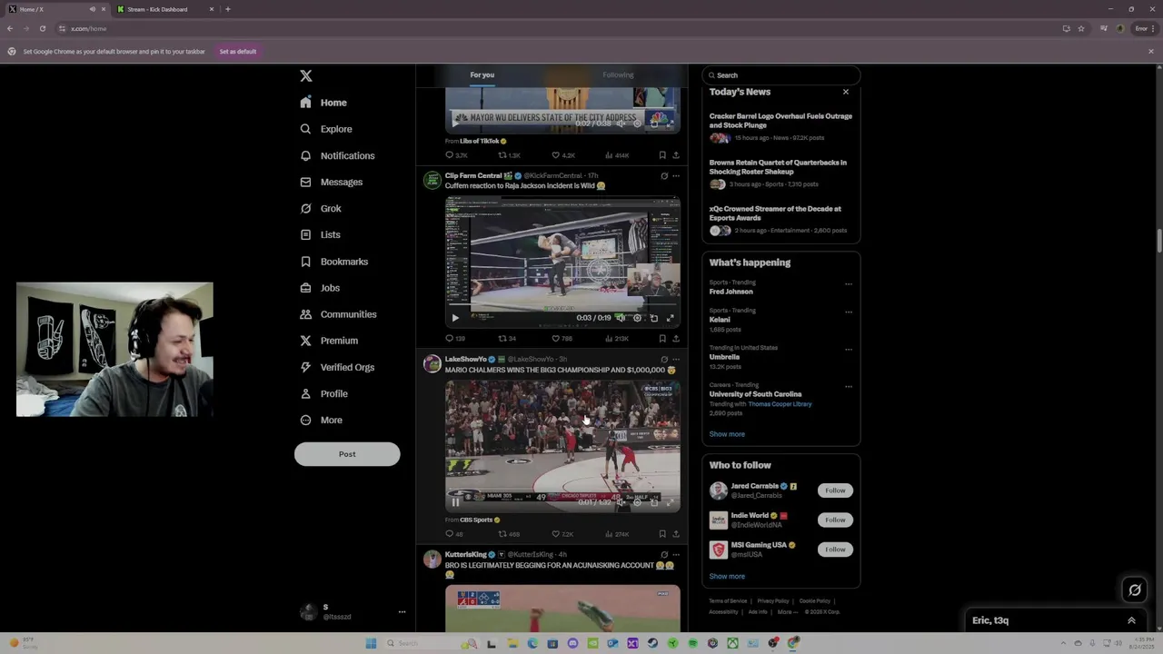
Task: Open Lists in the sidebar
Action: pyautogui.click(x=320, y=234)
